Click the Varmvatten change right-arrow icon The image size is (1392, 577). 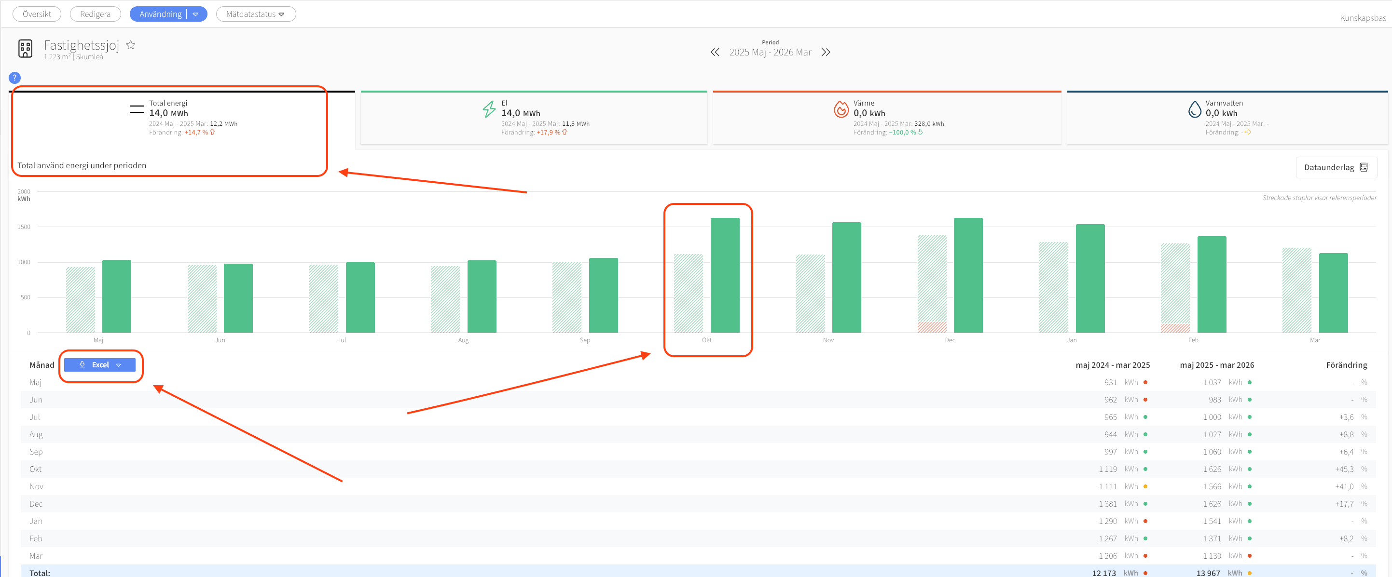[x=1248, y=132]
